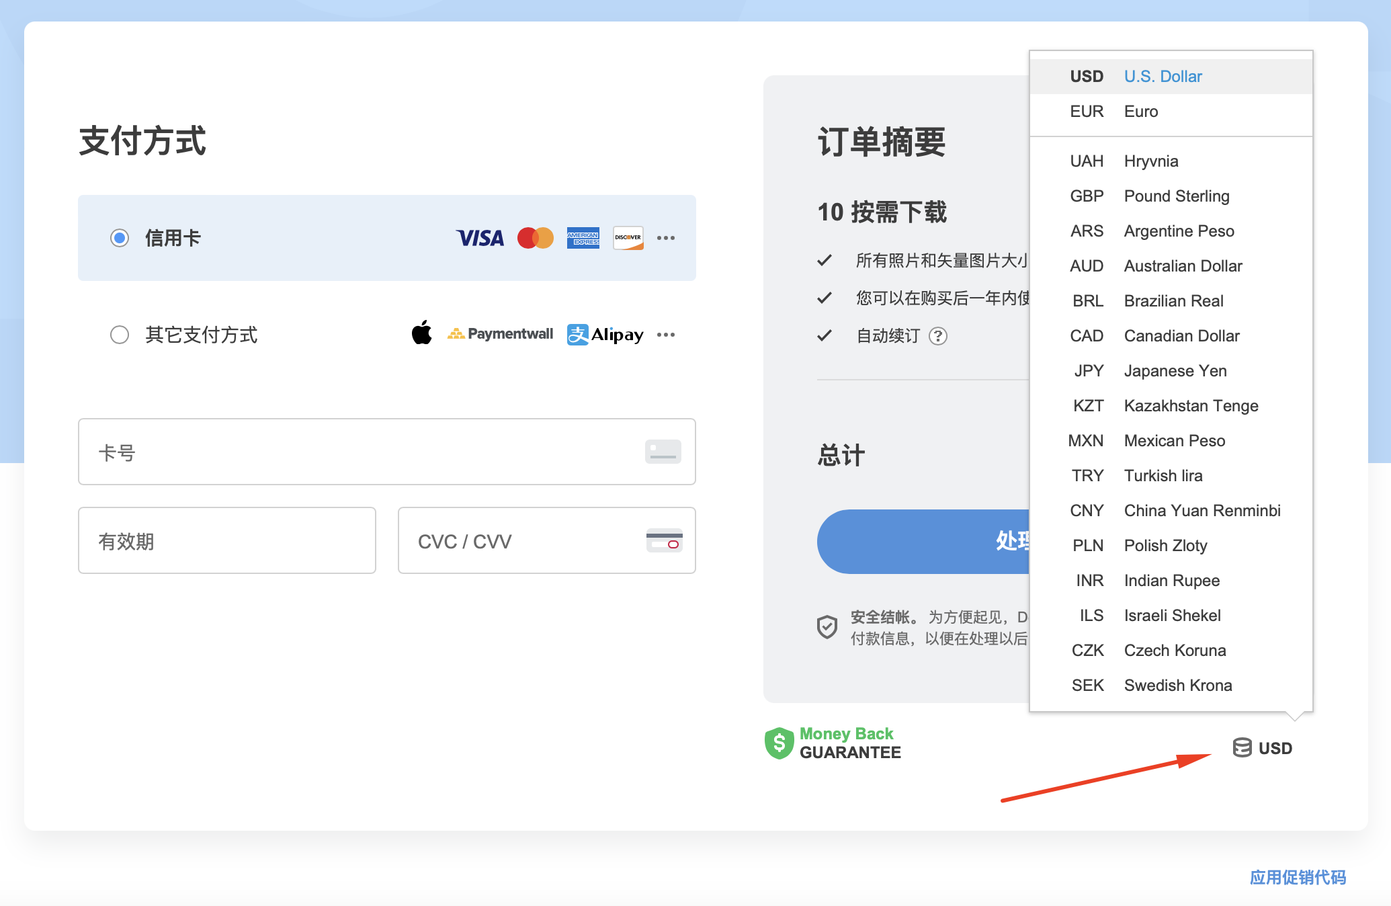
Task: Select the American Express icon
Action: [582, 238]
